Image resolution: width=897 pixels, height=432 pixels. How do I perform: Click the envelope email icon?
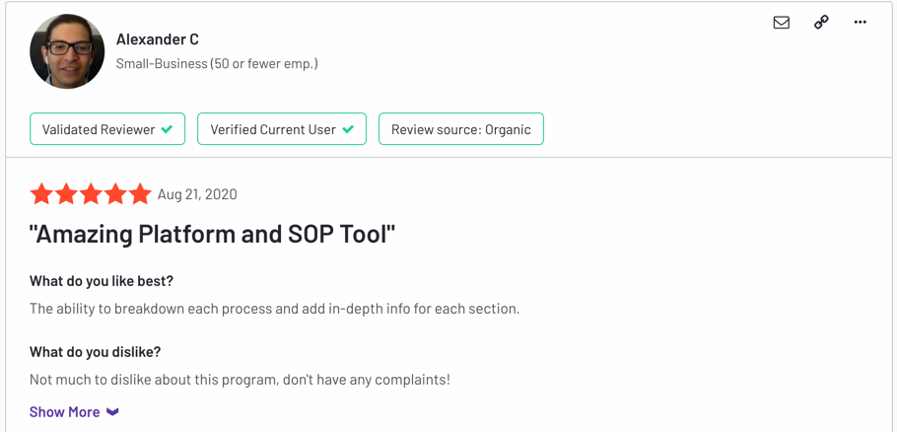[x=782, y=23]
